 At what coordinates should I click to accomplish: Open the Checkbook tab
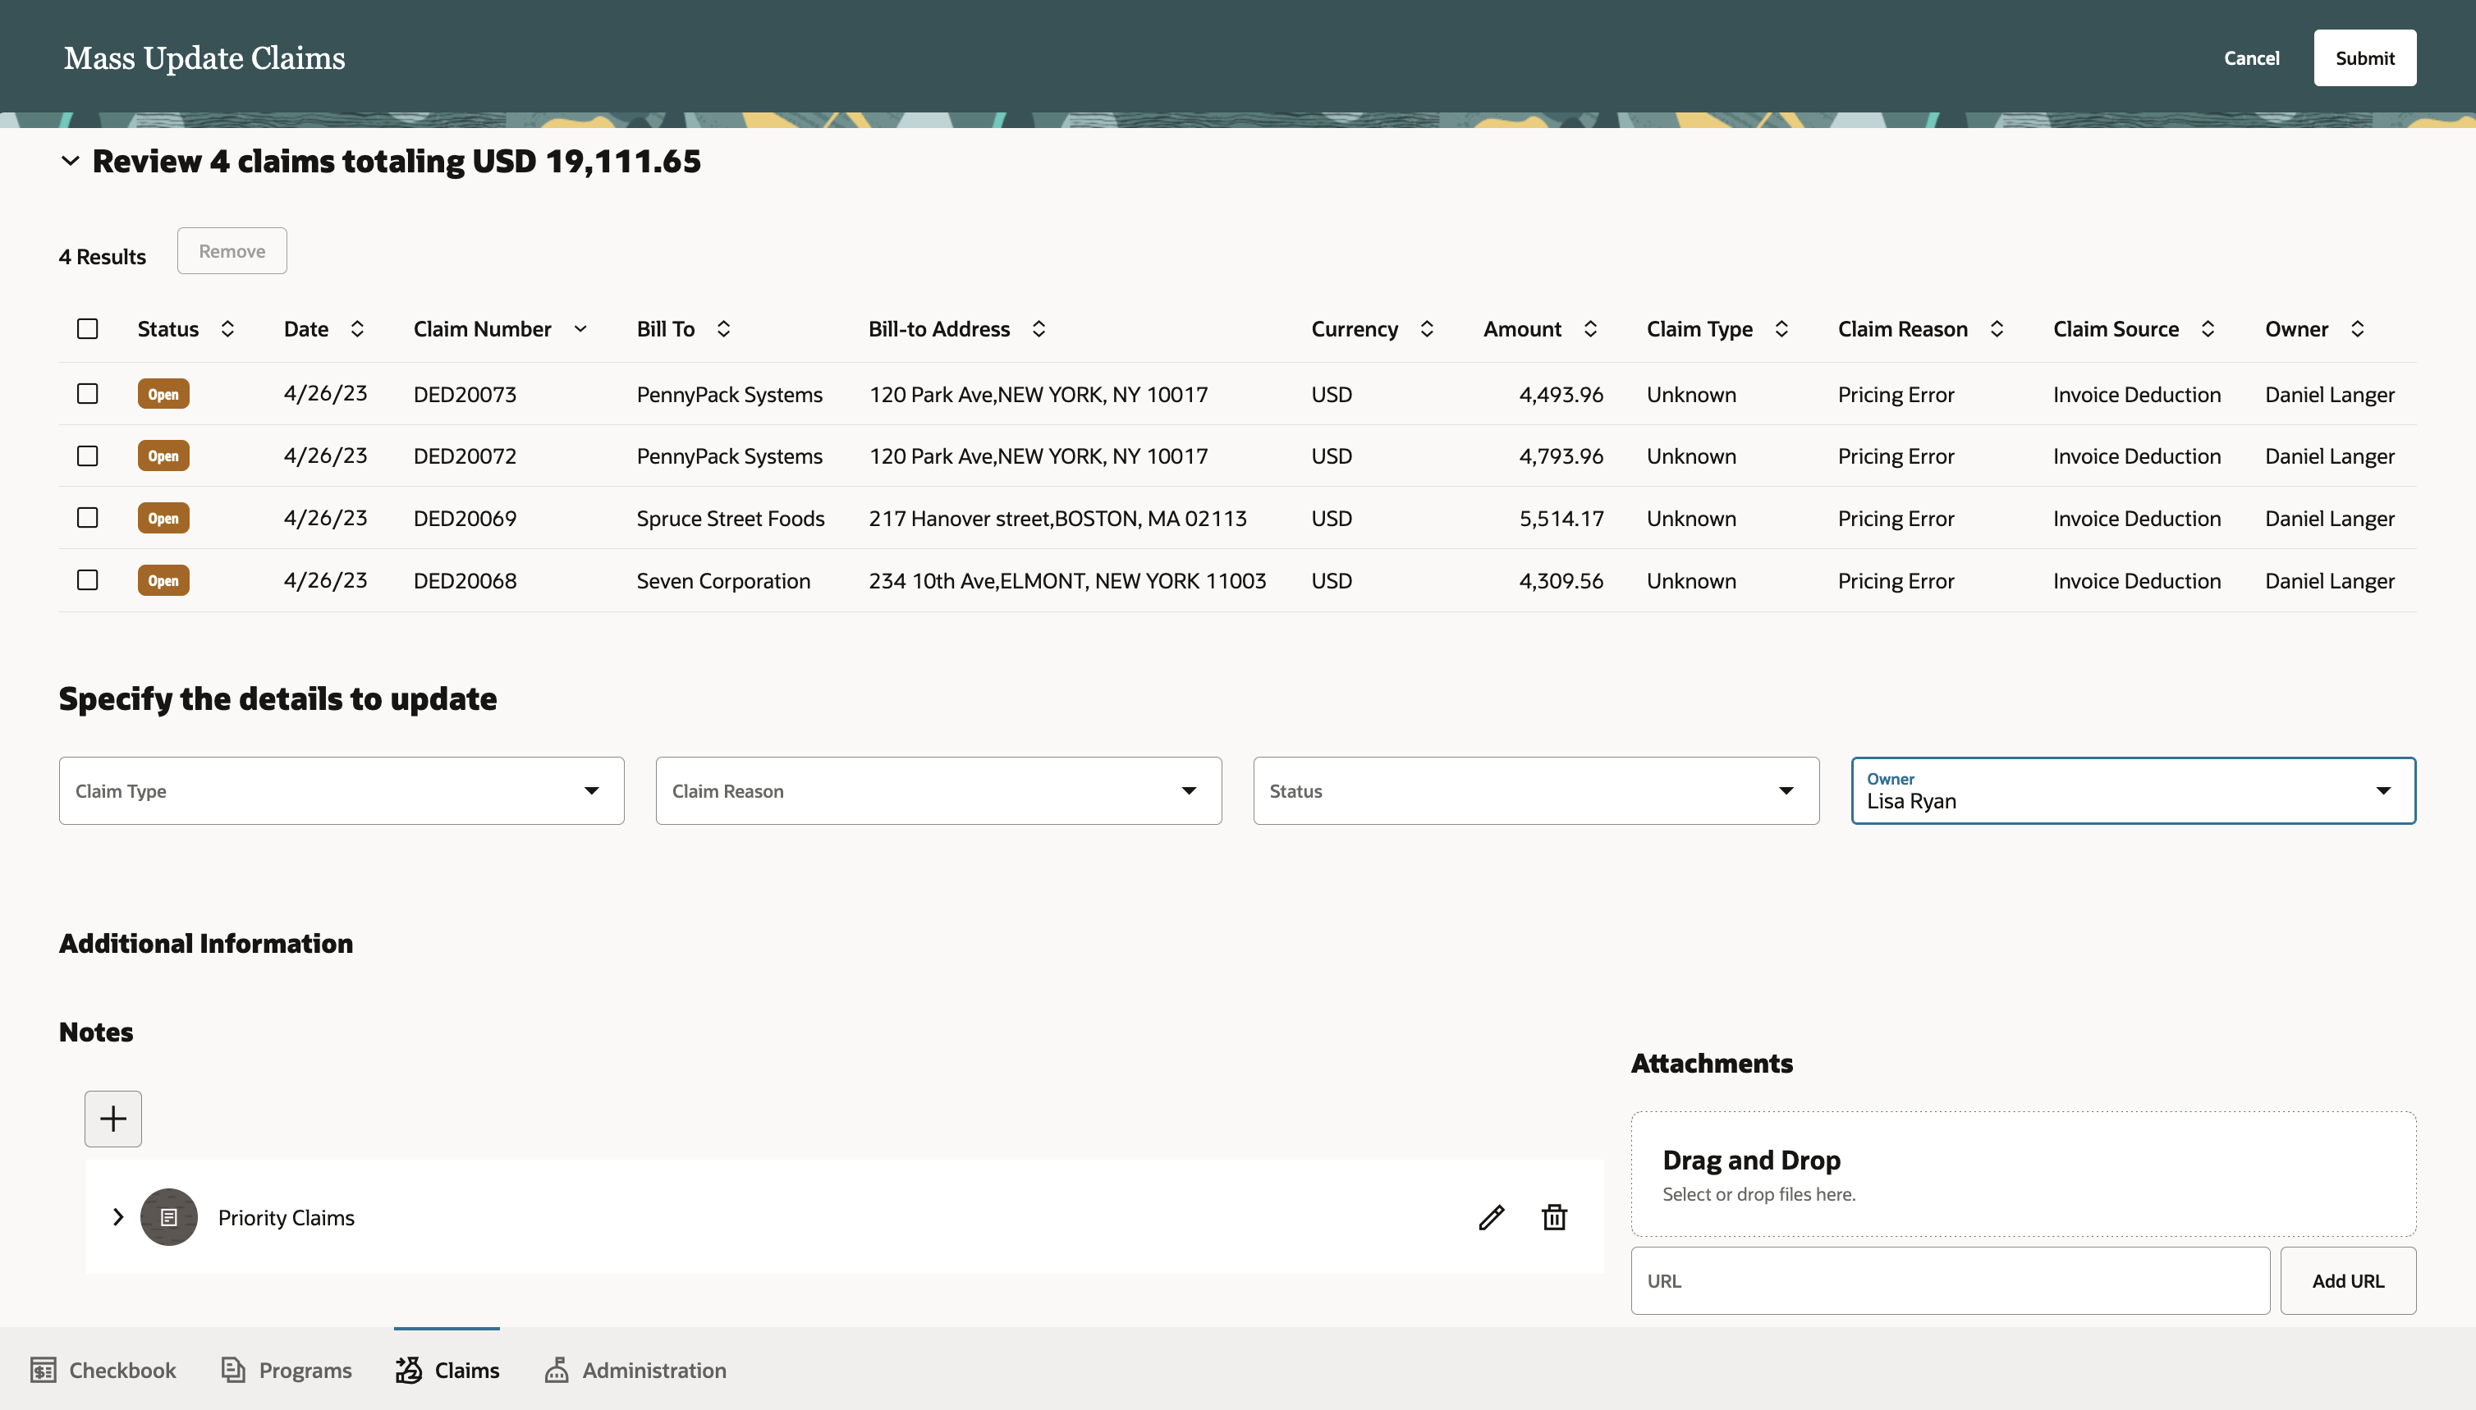[x=103, y=1371]
